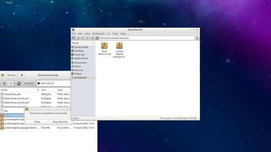Click Show the Files button
The image size is (271, 152).
coord(60,122)
